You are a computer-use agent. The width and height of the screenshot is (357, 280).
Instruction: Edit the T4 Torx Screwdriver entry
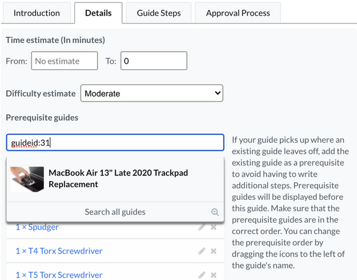[201, 251]
